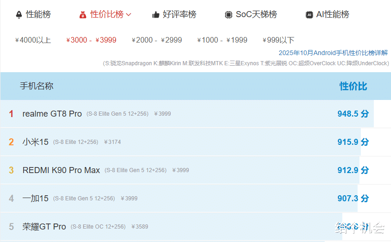Select the ¥3000 - ¥3999 price range
391x242 pixels.
tap(91, 40)
